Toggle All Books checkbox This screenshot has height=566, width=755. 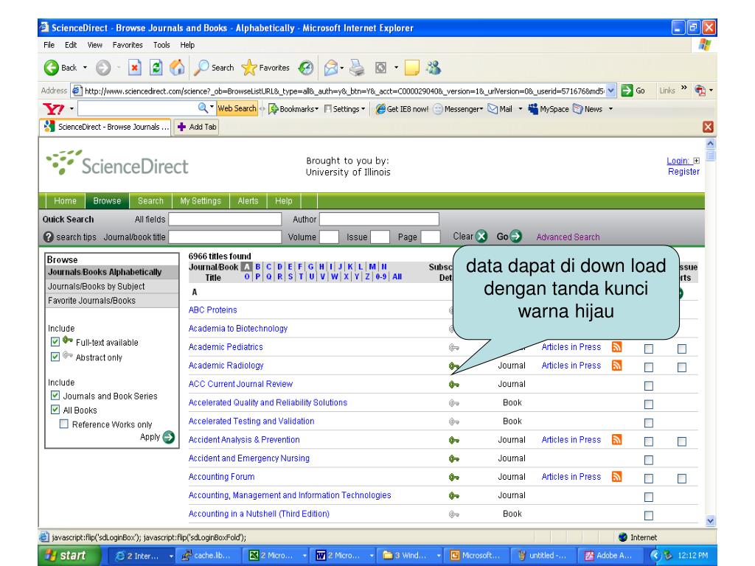(55, 410)
